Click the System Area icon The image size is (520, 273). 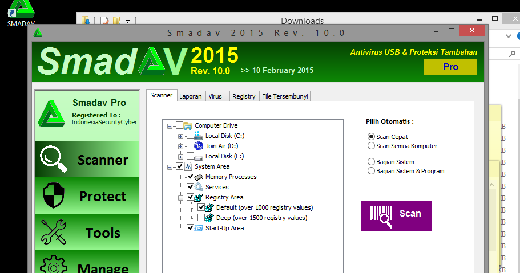click(188, 166)
